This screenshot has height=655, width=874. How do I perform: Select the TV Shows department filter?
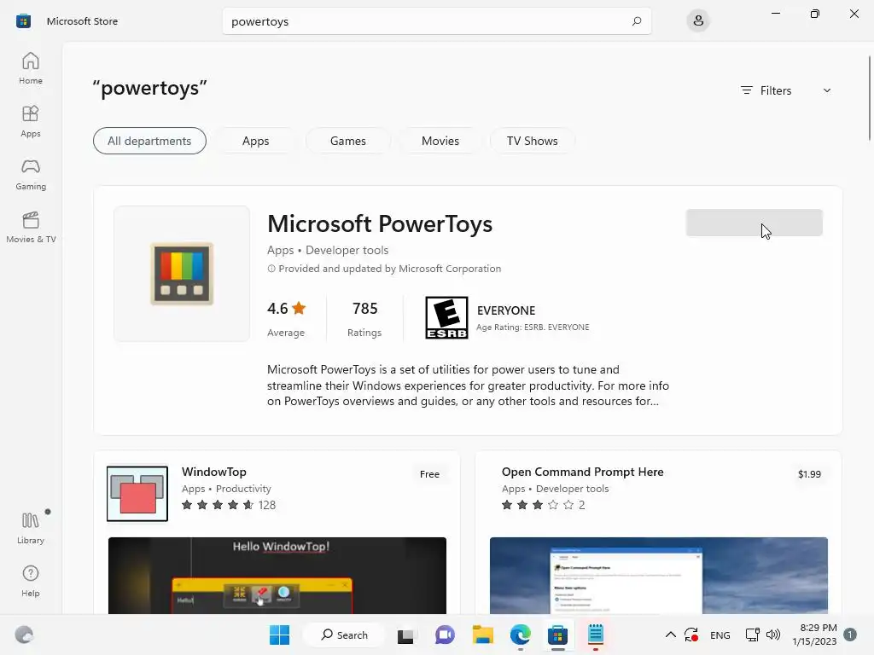point(533,141)
